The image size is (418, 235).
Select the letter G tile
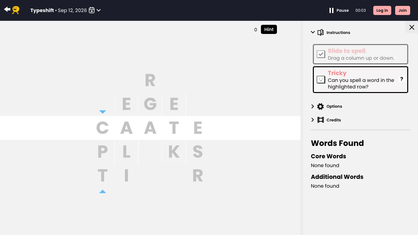point(150,104)
